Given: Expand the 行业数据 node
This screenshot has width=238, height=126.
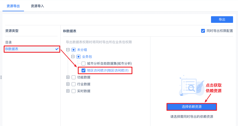Looking at the screenshot, I should (x=68, y=84).
